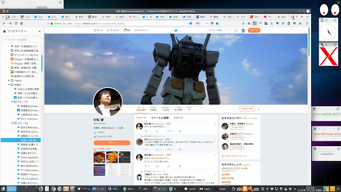This screenshot has height=192, width=341.
Task: Show site information icon in address bar
Action: pyautogui.click(x=48, y=23)
